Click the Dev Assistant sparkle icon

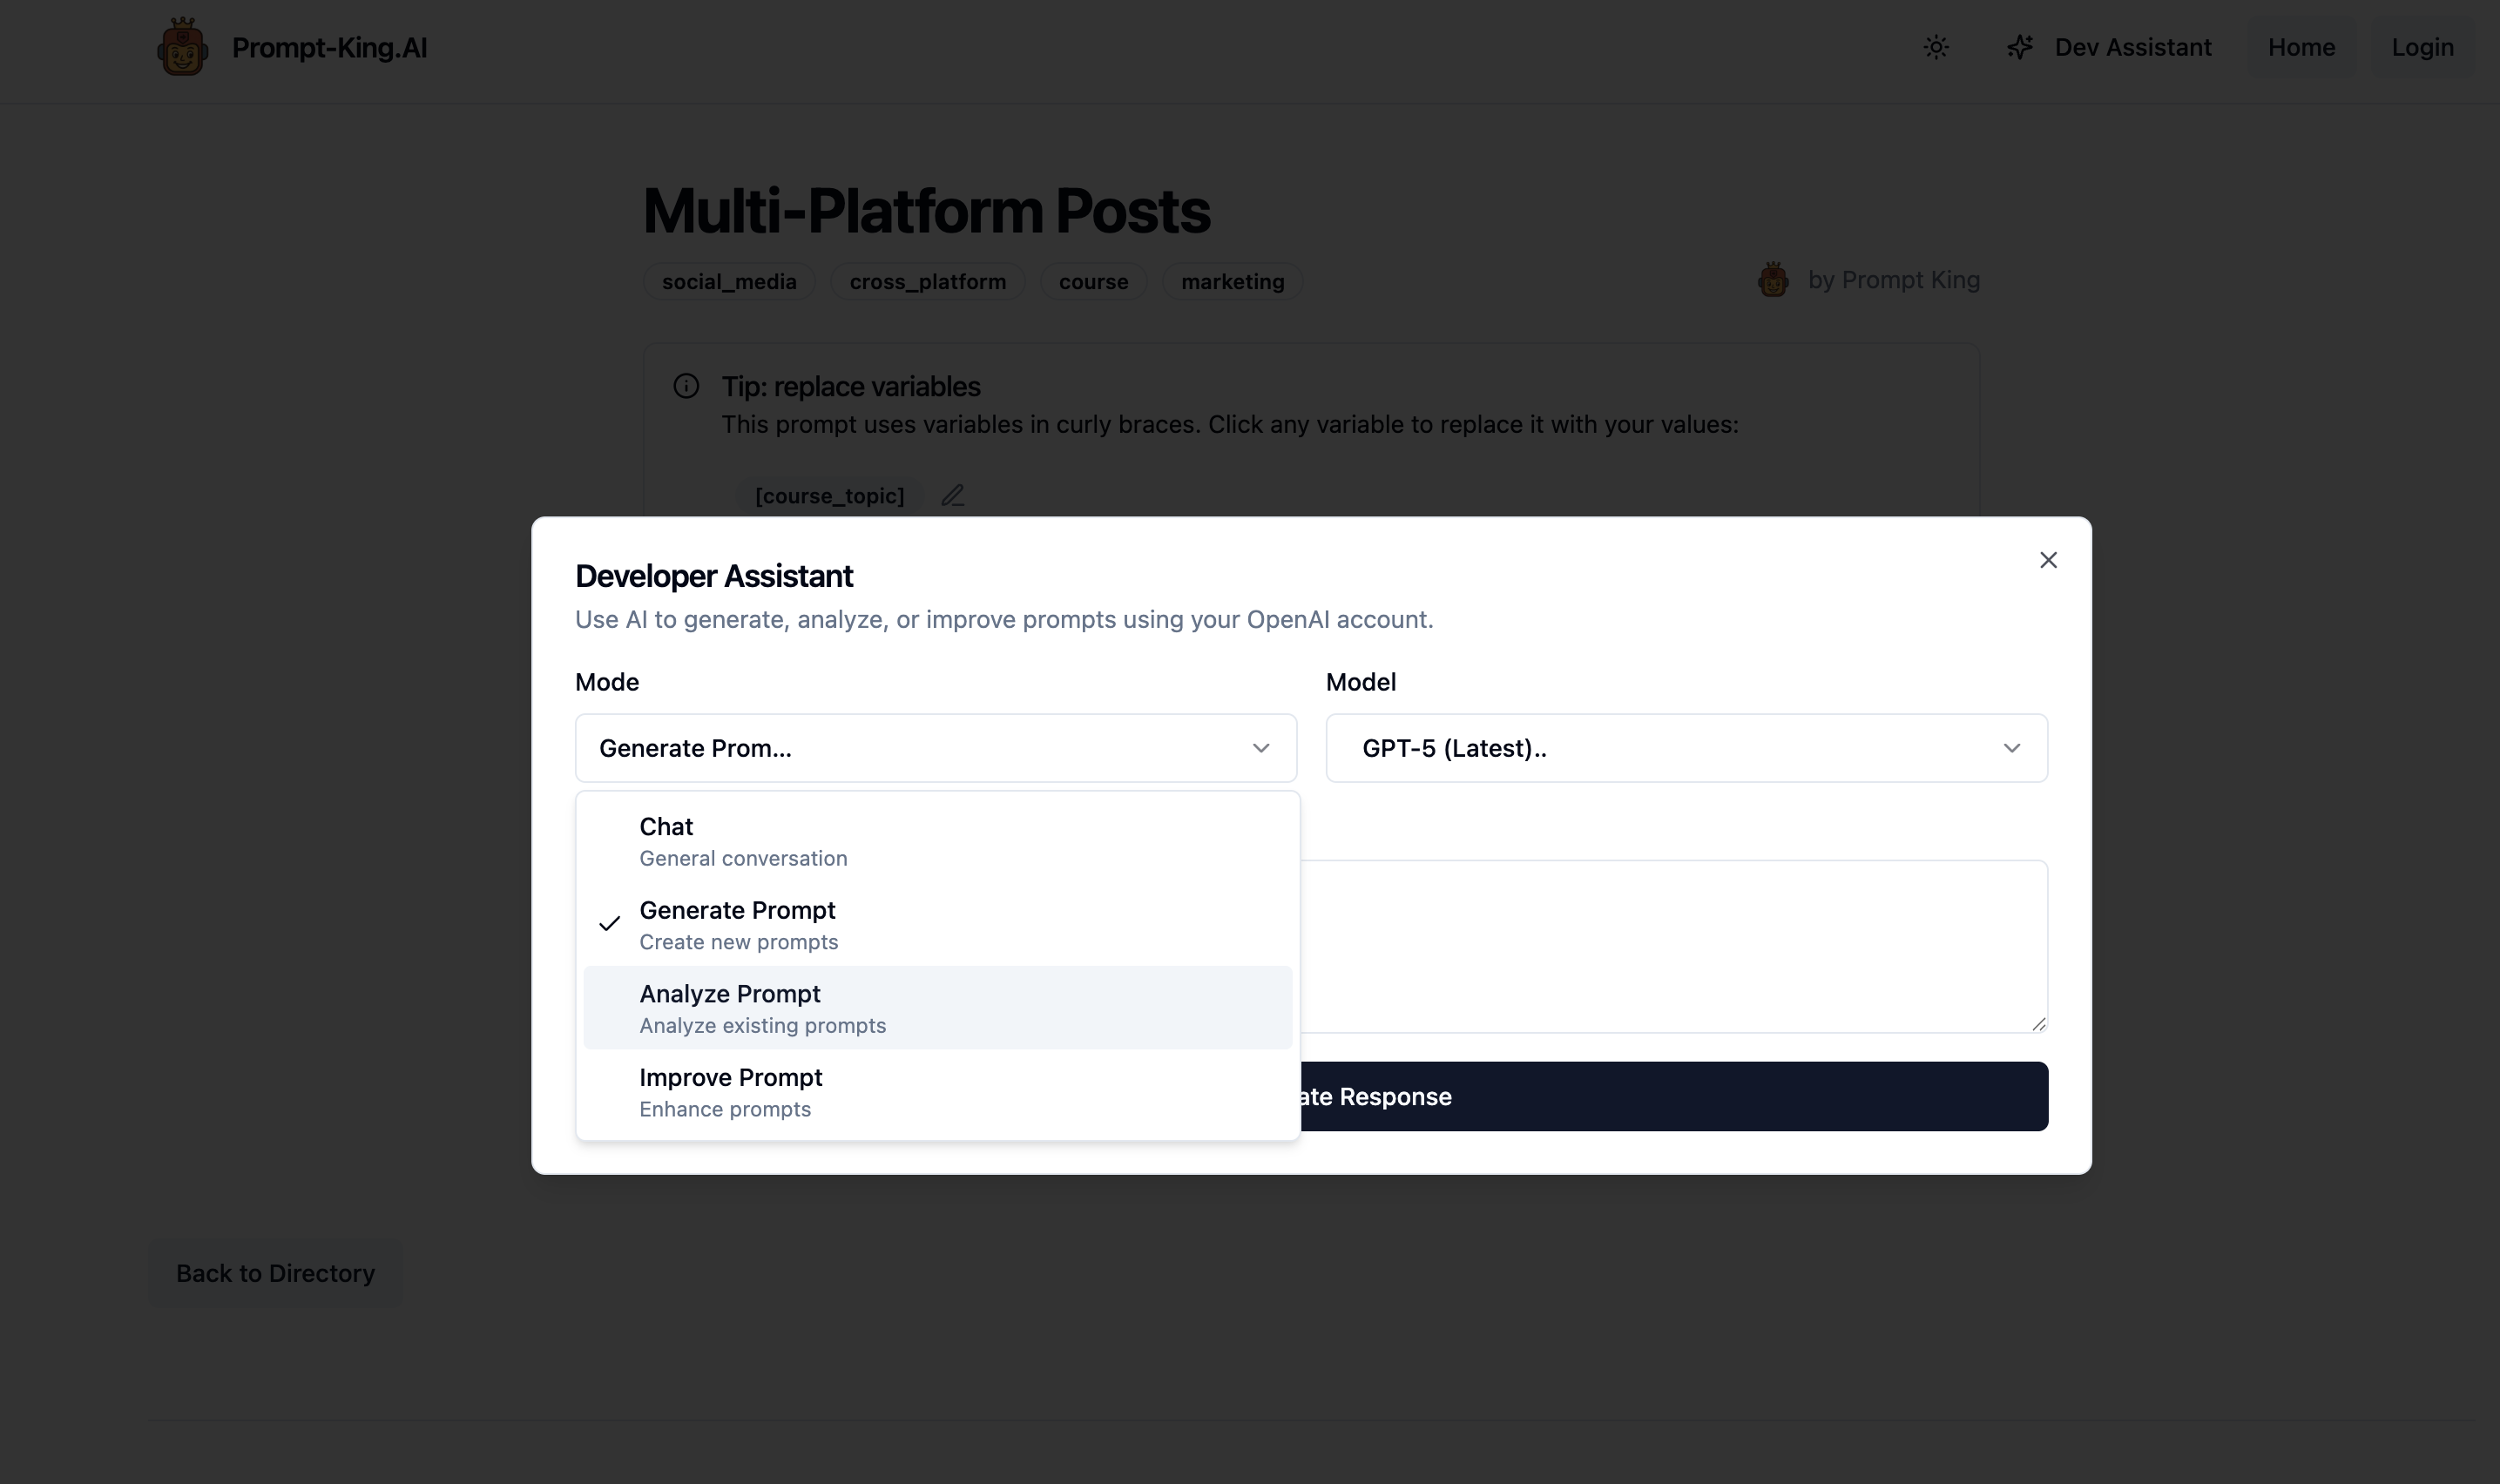click(2019, 47)
